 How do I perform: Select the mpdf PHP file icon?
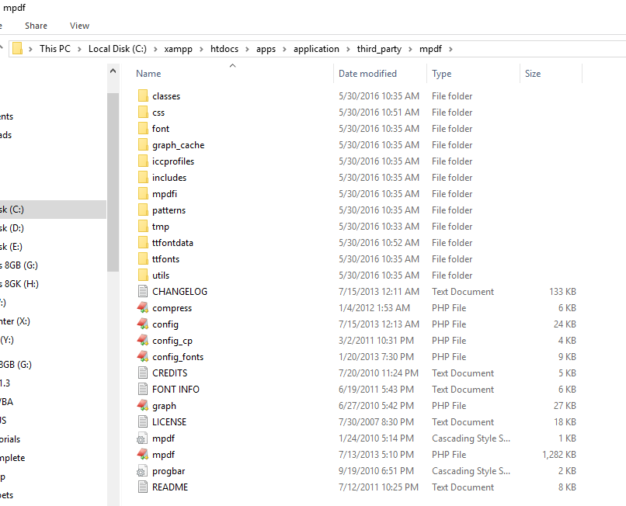[x=143, y=455]
